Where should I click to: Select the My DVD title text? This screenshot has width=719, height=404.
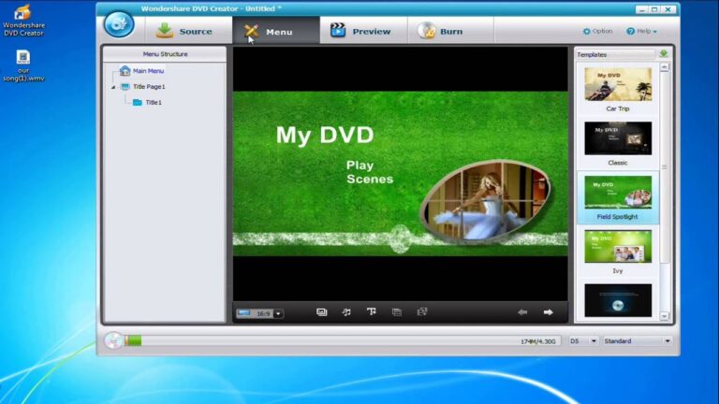(x=325, y=135)
